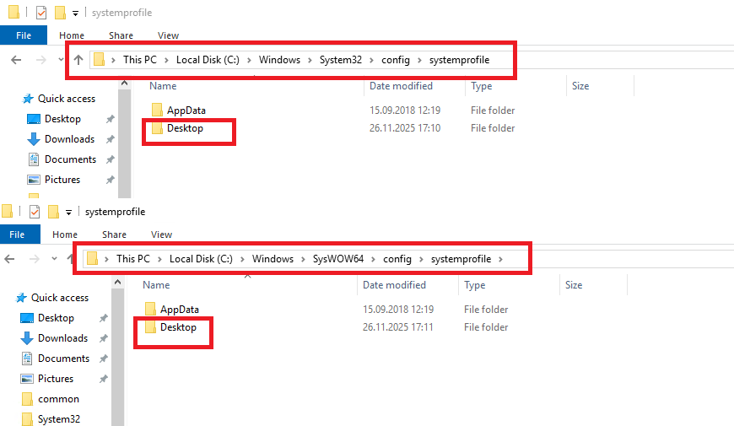The image size is (734, 426).
Task: Click config in top window address bar
Action: (396, 60)
